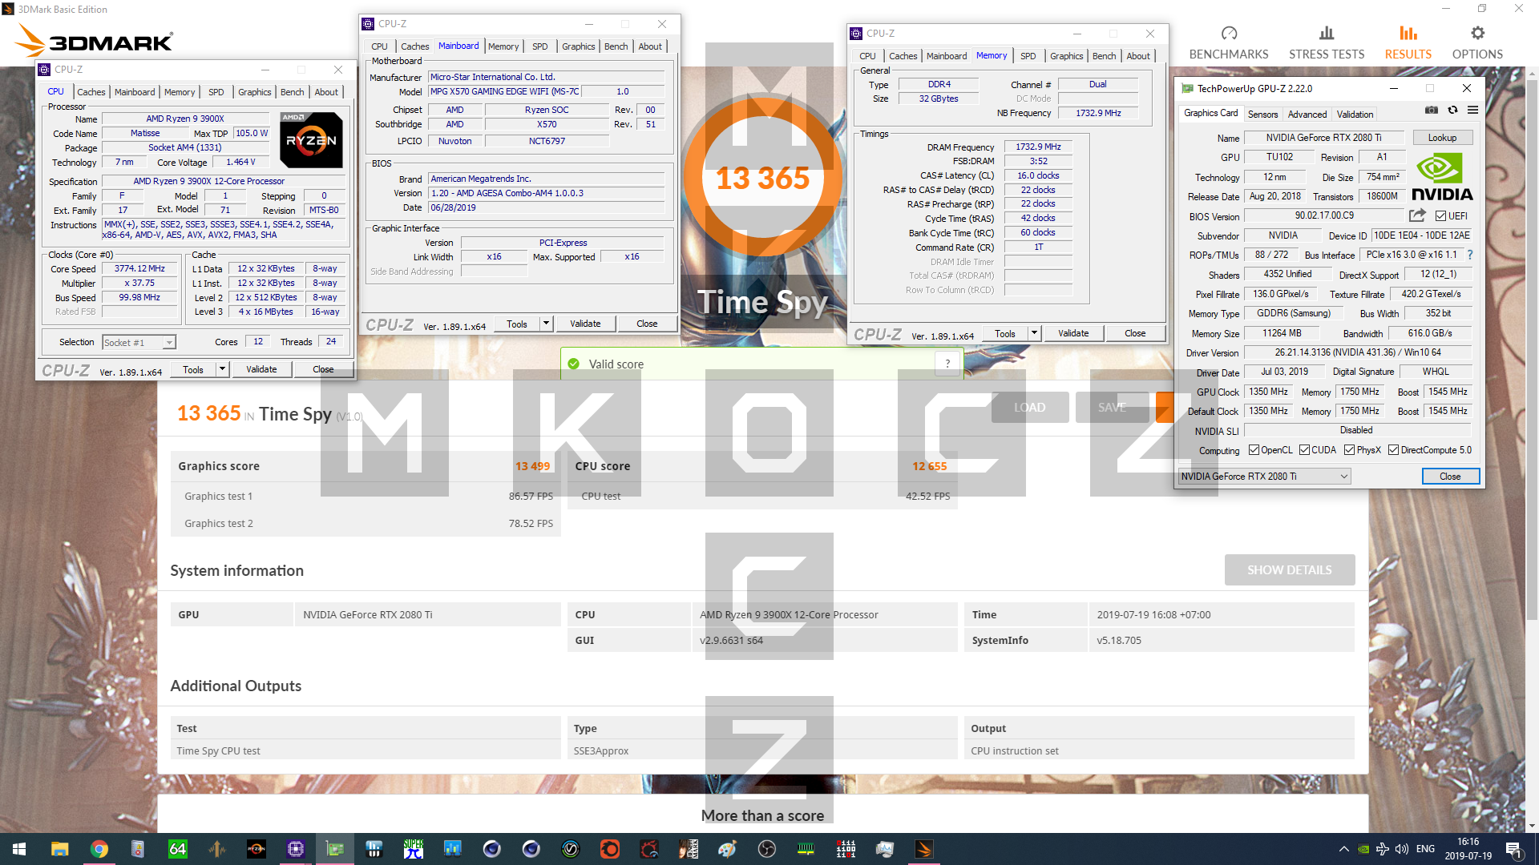Expand Tools arrow in the CPU-Z Memory window
1539x865 pixels.
1034,333
